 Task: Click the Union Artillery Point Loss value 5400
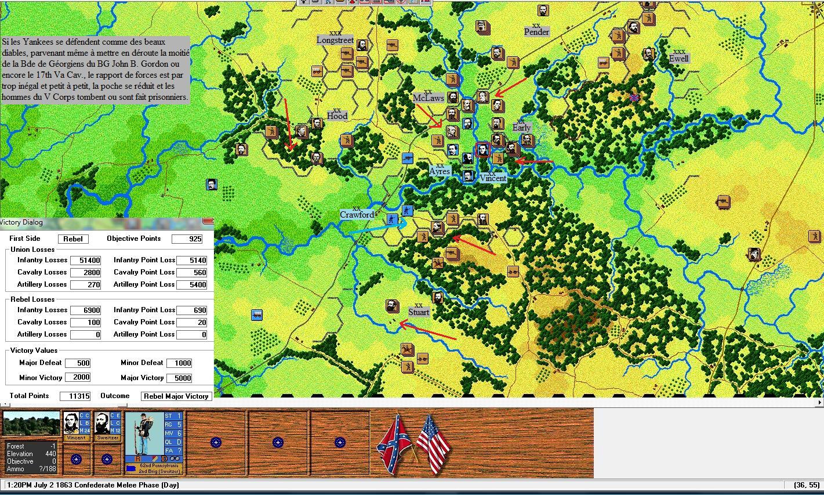pyautogui.click(x=192, y=285)
